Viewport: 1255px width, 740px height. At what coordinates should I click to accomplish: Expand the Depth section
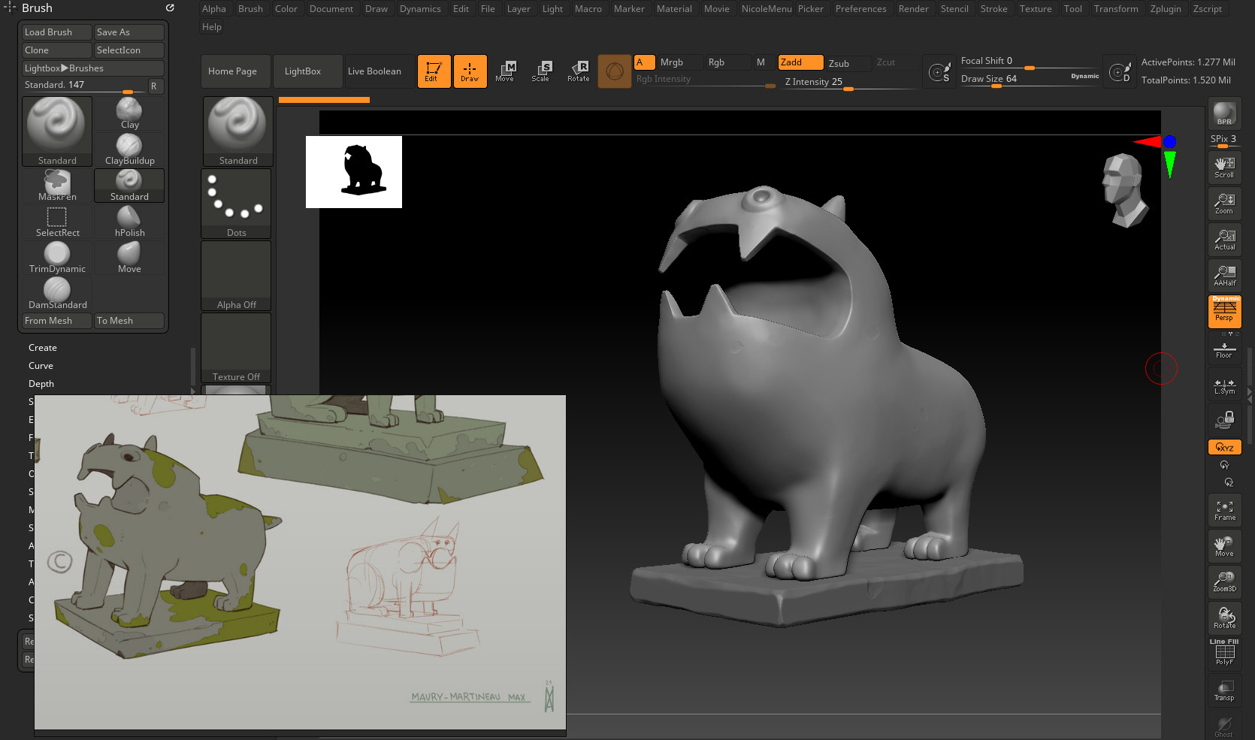tap(41, 384)
